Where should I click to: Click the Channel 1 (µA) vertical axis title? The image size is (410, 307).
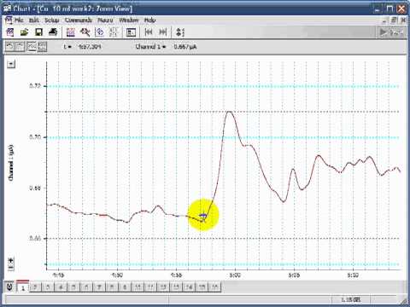pyautogui.click(x=11, y=163)
